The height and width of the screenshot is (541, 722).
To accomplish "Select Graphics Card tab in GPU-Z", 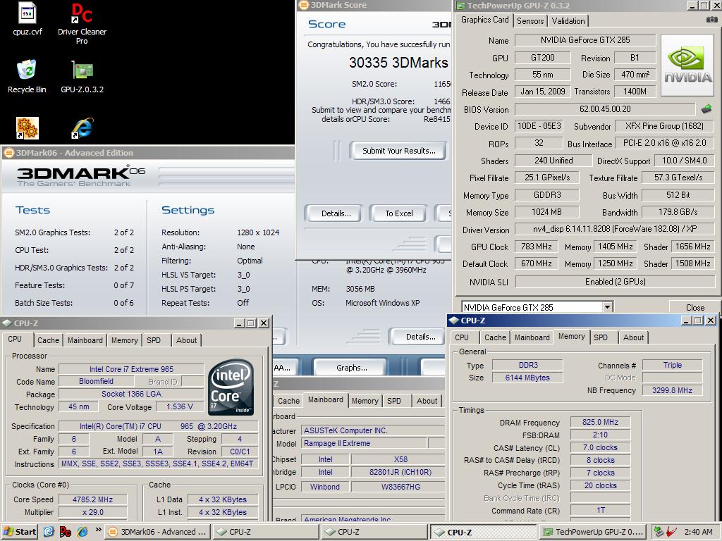I will point(484,20).
